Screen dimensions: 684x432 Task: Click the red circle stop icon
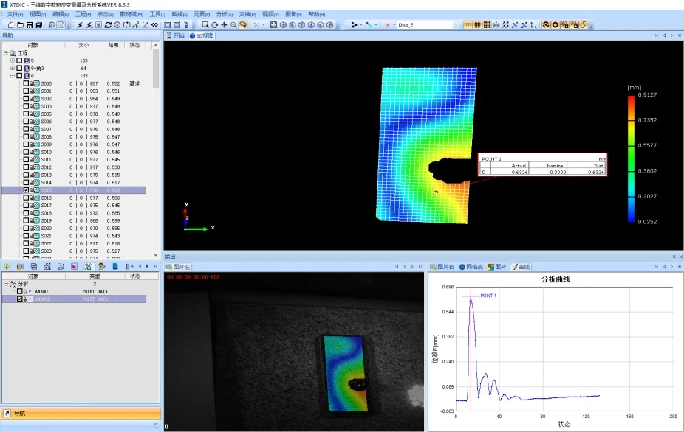point(117,25)
